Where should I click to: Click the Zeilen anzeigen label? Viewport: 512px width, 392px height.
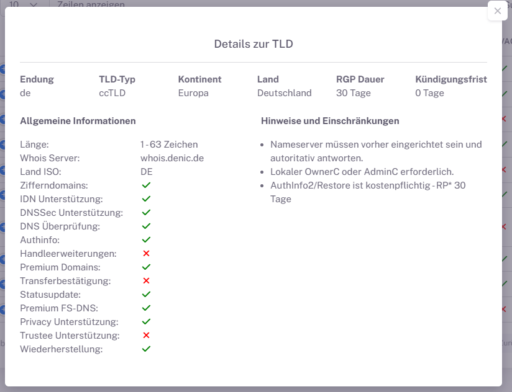tap(91, 5)
